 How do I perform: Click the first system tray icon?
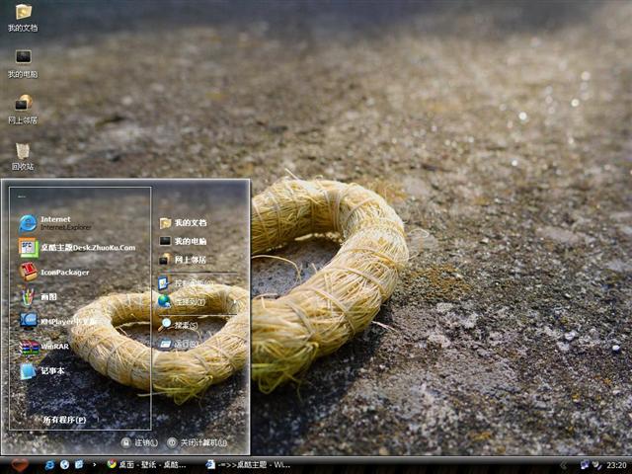(584, 465)
